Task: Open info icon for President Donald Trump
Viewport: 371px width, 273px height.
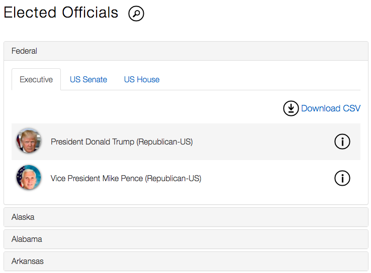Action: (342, 142)
